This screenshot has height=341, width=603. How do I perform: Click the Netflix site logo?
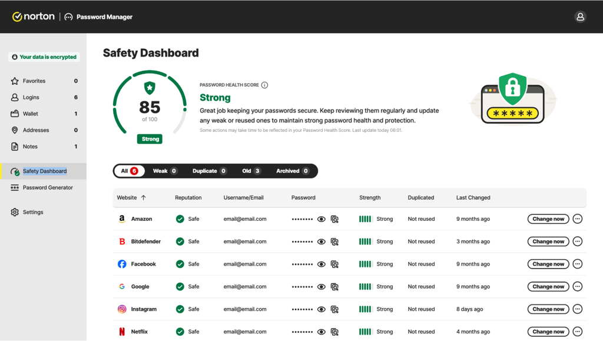pyautogui.click(x=122, y=332)
